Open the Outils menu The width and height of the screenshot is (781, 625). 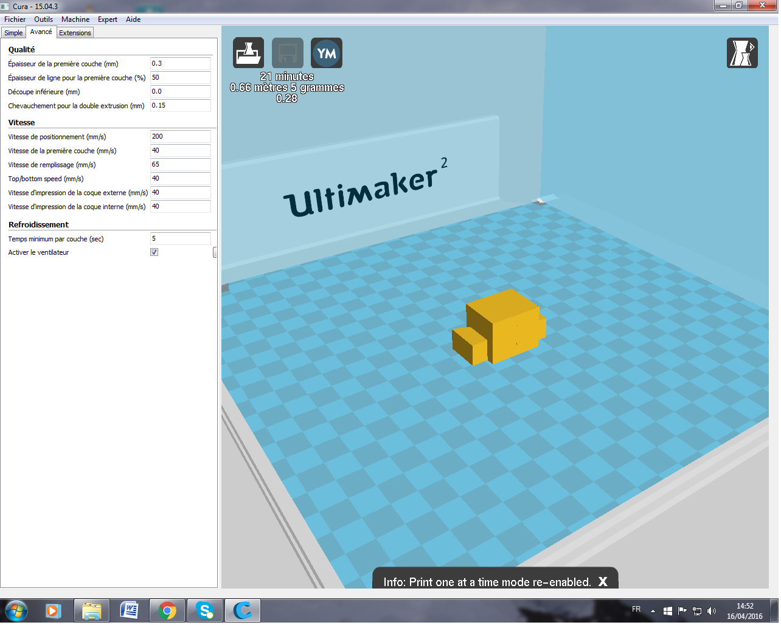click(43, 19)
